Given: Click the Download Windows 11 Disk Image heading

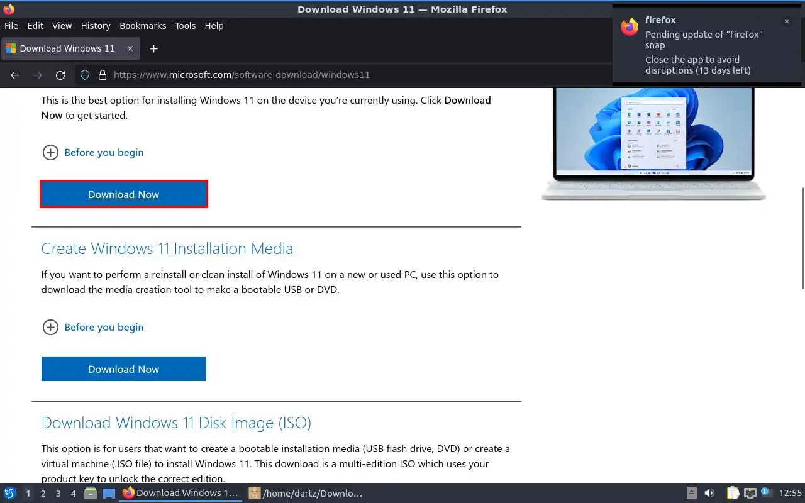Looking at the screenshot, I should [x=176, y=423].
